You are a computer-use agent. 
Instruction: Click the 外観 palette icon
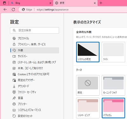click(x=14, y=50)
